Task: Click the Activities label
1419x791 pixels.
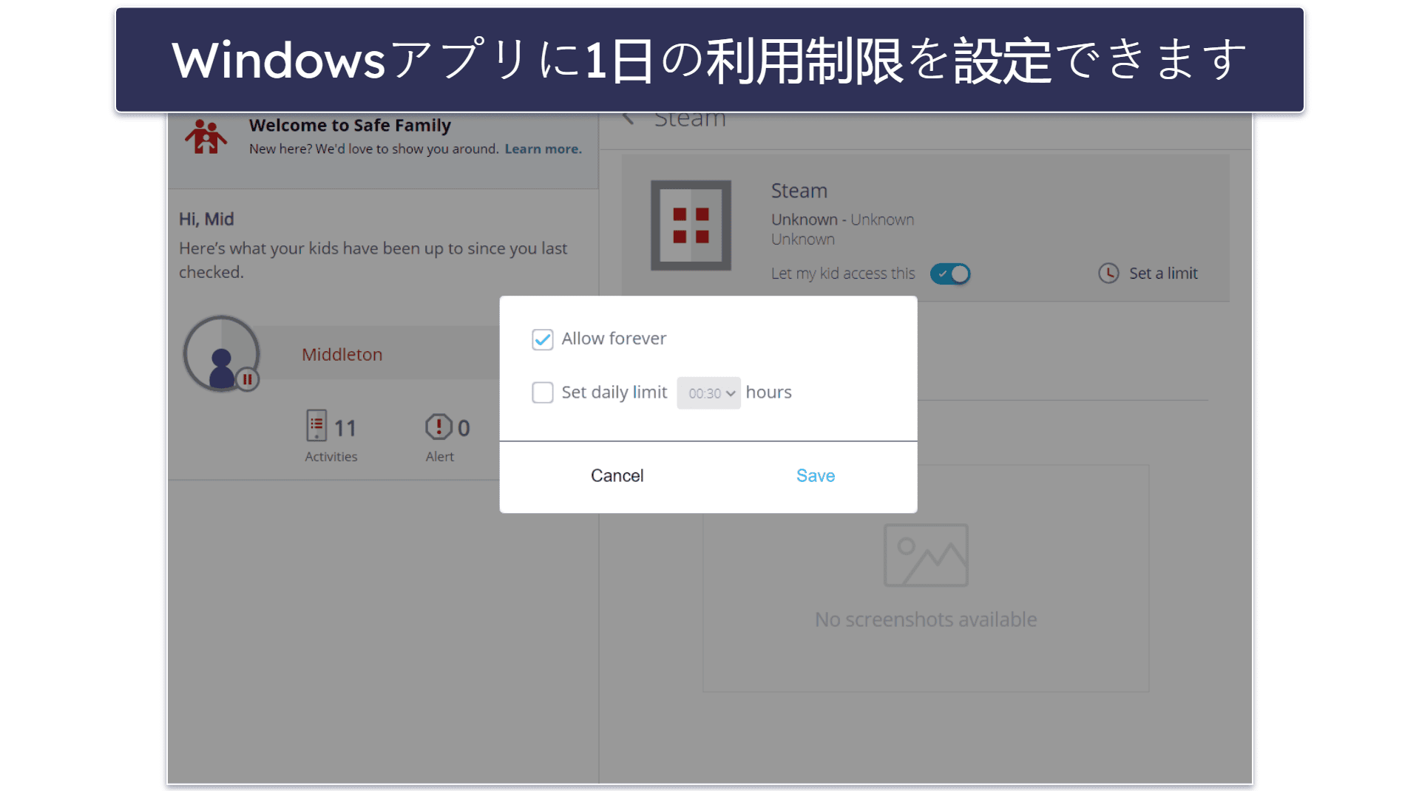Action: click(331, 457)
